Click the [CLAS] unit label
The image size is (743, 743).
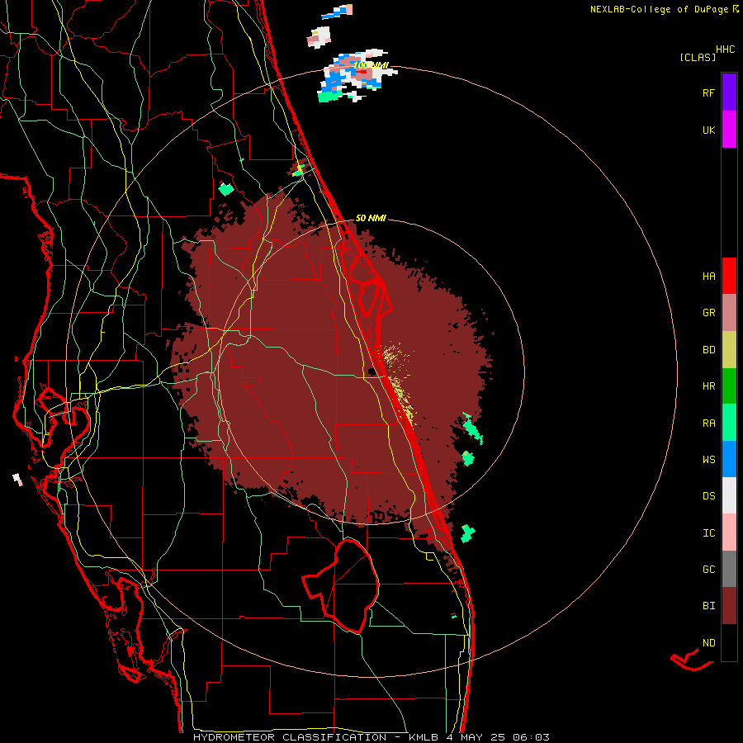(698, 57)
